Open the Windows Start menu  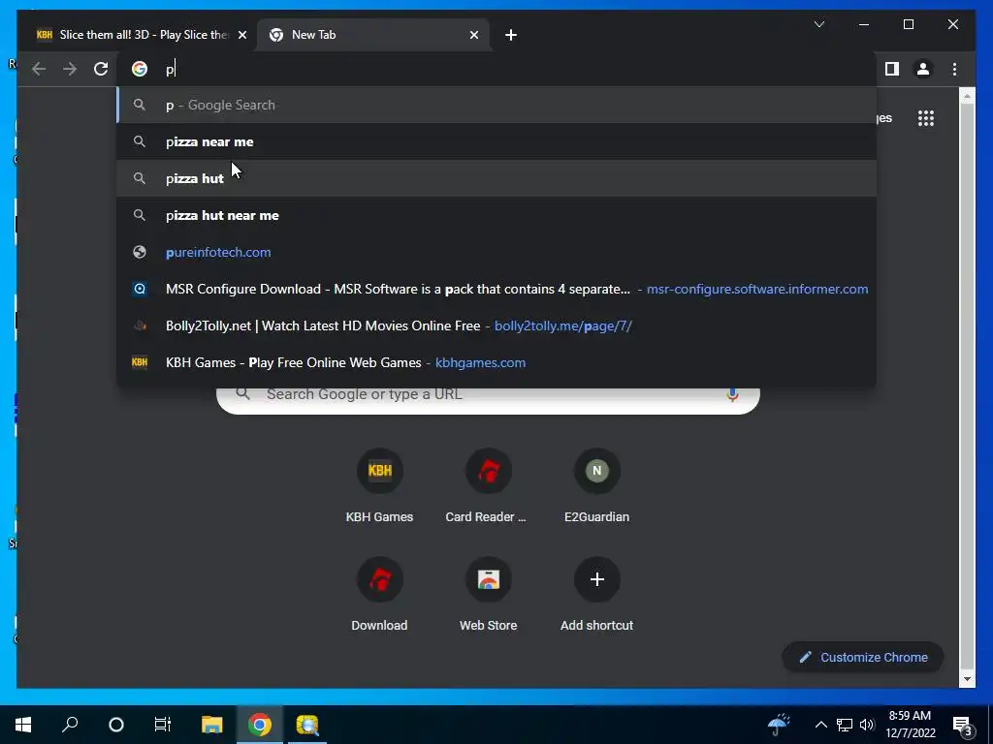click(23, 725)
